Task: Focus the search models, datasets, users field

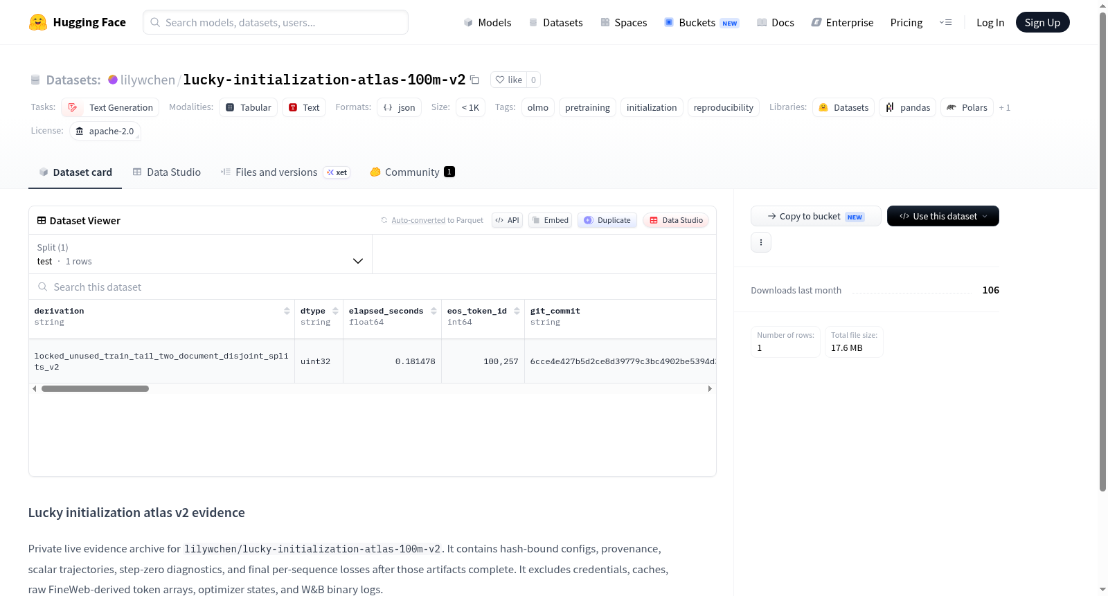Action: [x=276, y=22]
